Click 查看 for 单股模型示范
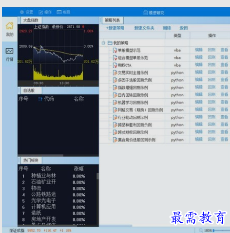Screen dimensions: 230x233 [x=224, y=50]
